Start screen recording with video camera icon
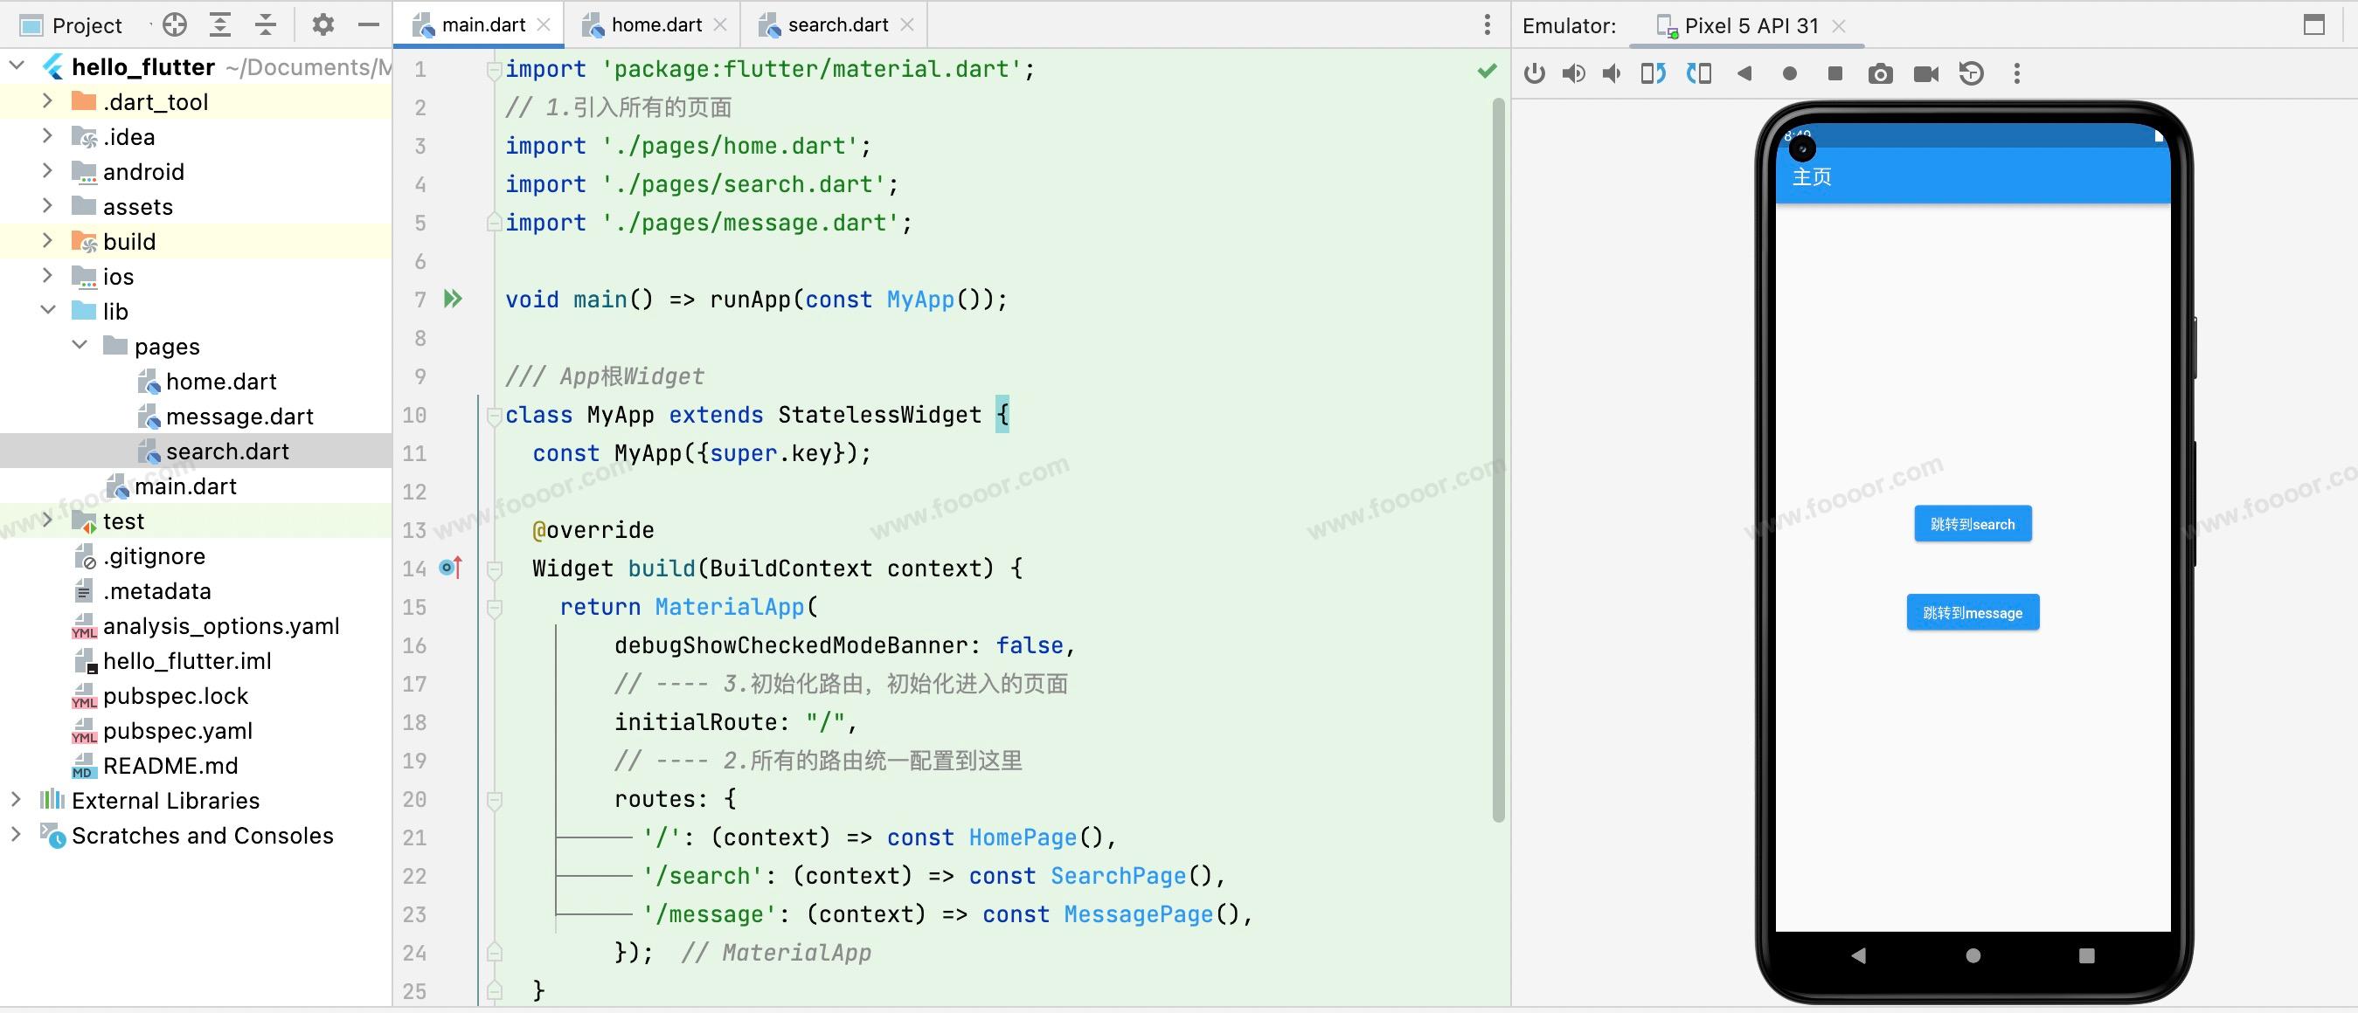The width and height of the screenshot is (2358, 1013). point(1926,74)
